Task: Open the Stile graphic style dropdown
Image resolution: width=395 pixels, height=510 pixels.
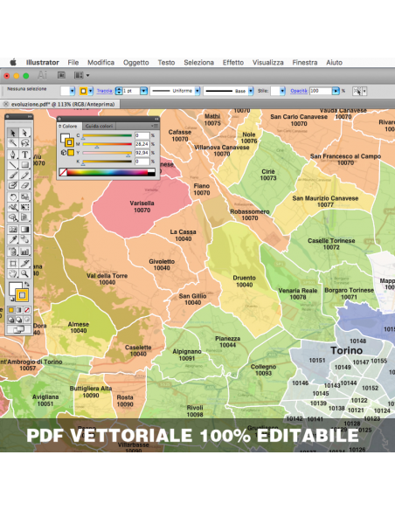Action: pos(282,91)
